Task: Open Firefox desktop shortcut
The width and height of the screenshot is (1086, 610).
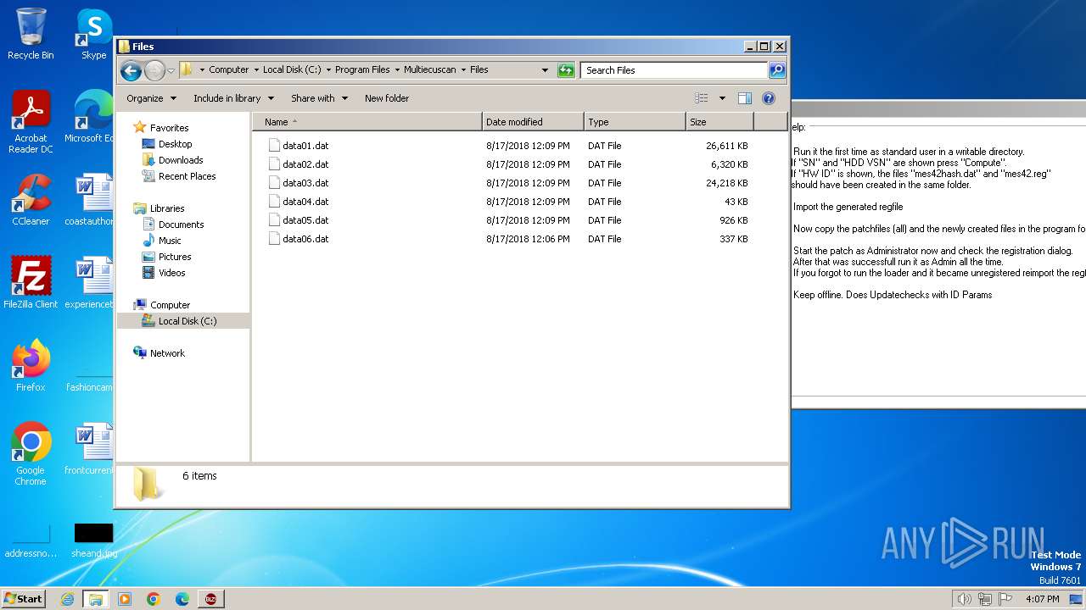Action: [x=31, y=366]
